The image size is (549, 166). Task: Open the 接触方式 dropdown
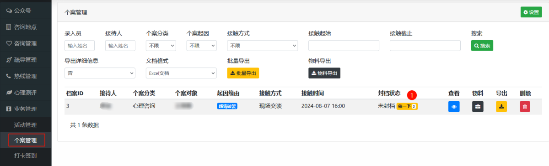263,46
